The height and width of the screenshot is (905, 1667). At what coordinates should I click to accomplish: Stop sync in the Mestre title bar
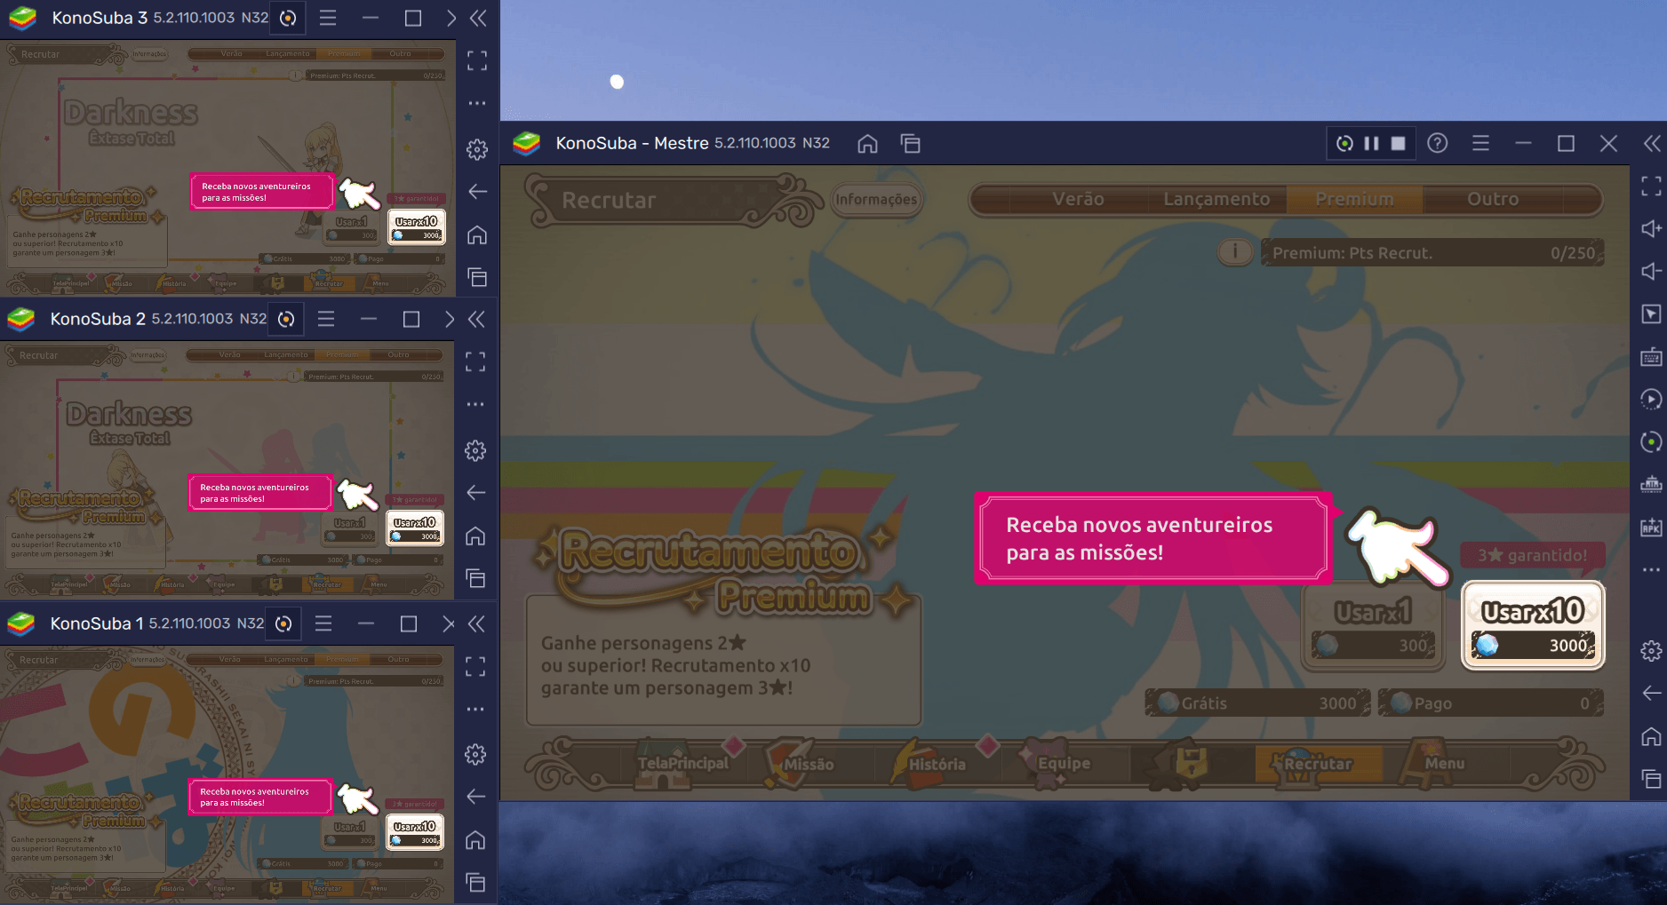[1398, 143]
